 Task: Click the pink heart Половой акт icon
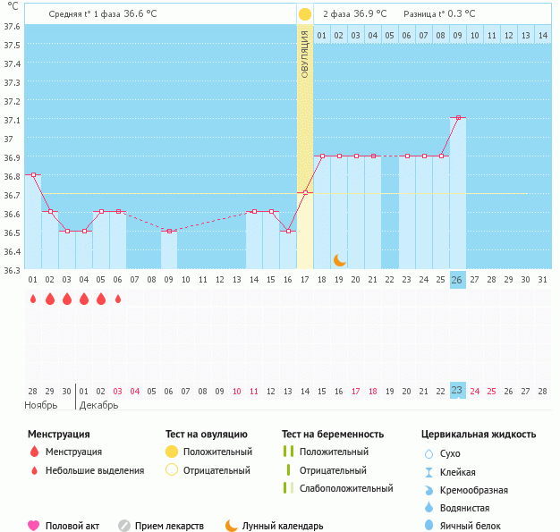34,526
